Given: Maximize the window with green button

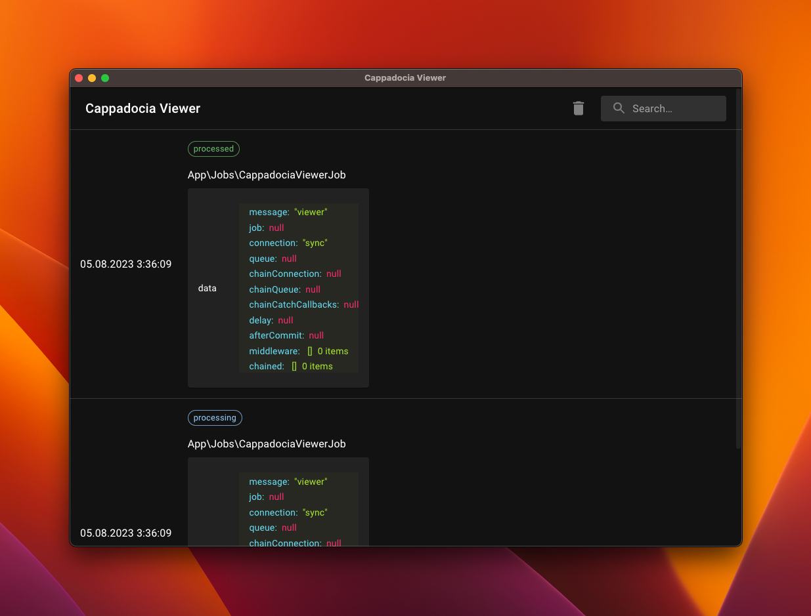Looking at the screenshot, I should click(x=105, y=78).
